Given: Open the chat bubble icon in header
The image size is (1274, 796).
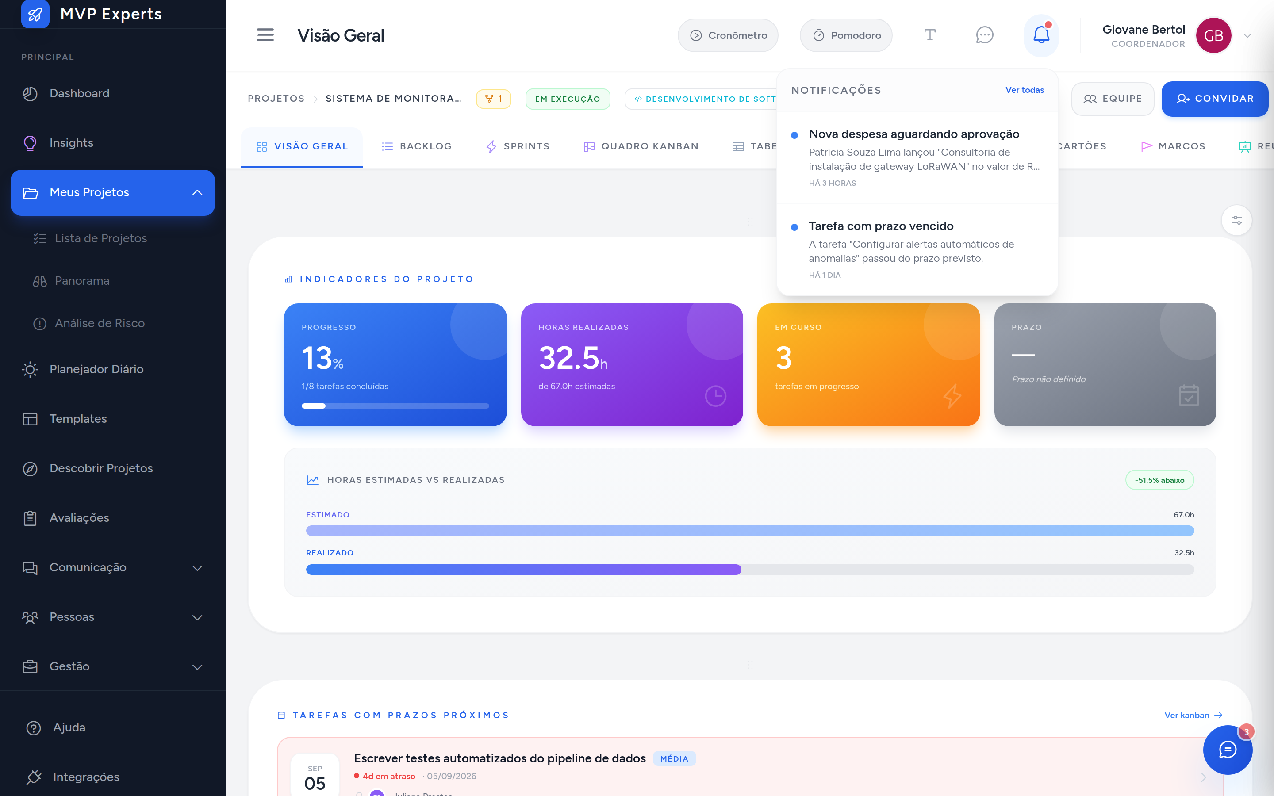Looking at the screenshot, I should click(984, 35).
